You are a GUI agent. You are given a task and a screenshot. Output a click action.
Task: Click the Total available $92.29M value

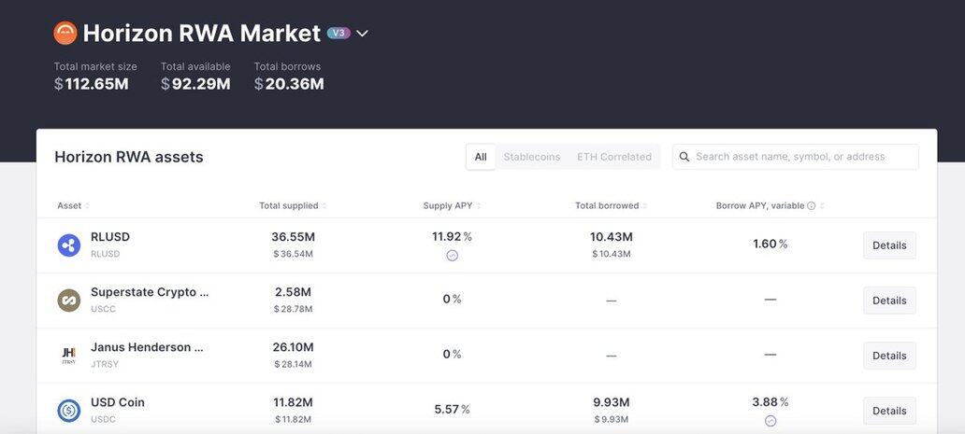coord(195,84)
